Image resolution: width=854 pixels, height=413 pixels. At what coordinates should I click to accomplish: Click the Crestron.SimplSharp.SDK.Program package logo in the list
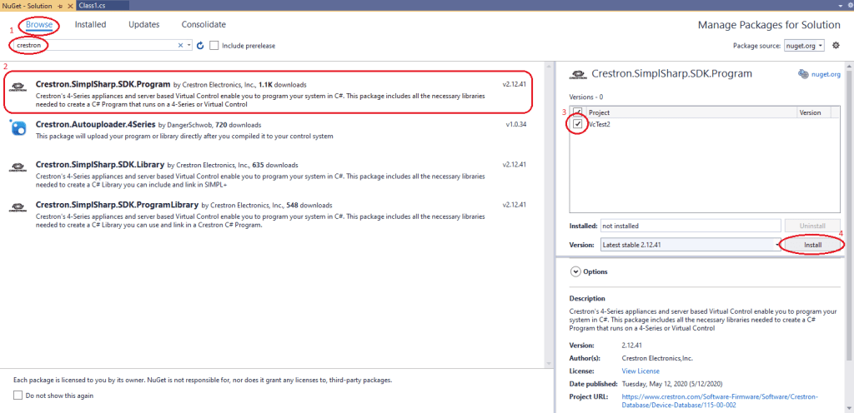tap(18, 88)
